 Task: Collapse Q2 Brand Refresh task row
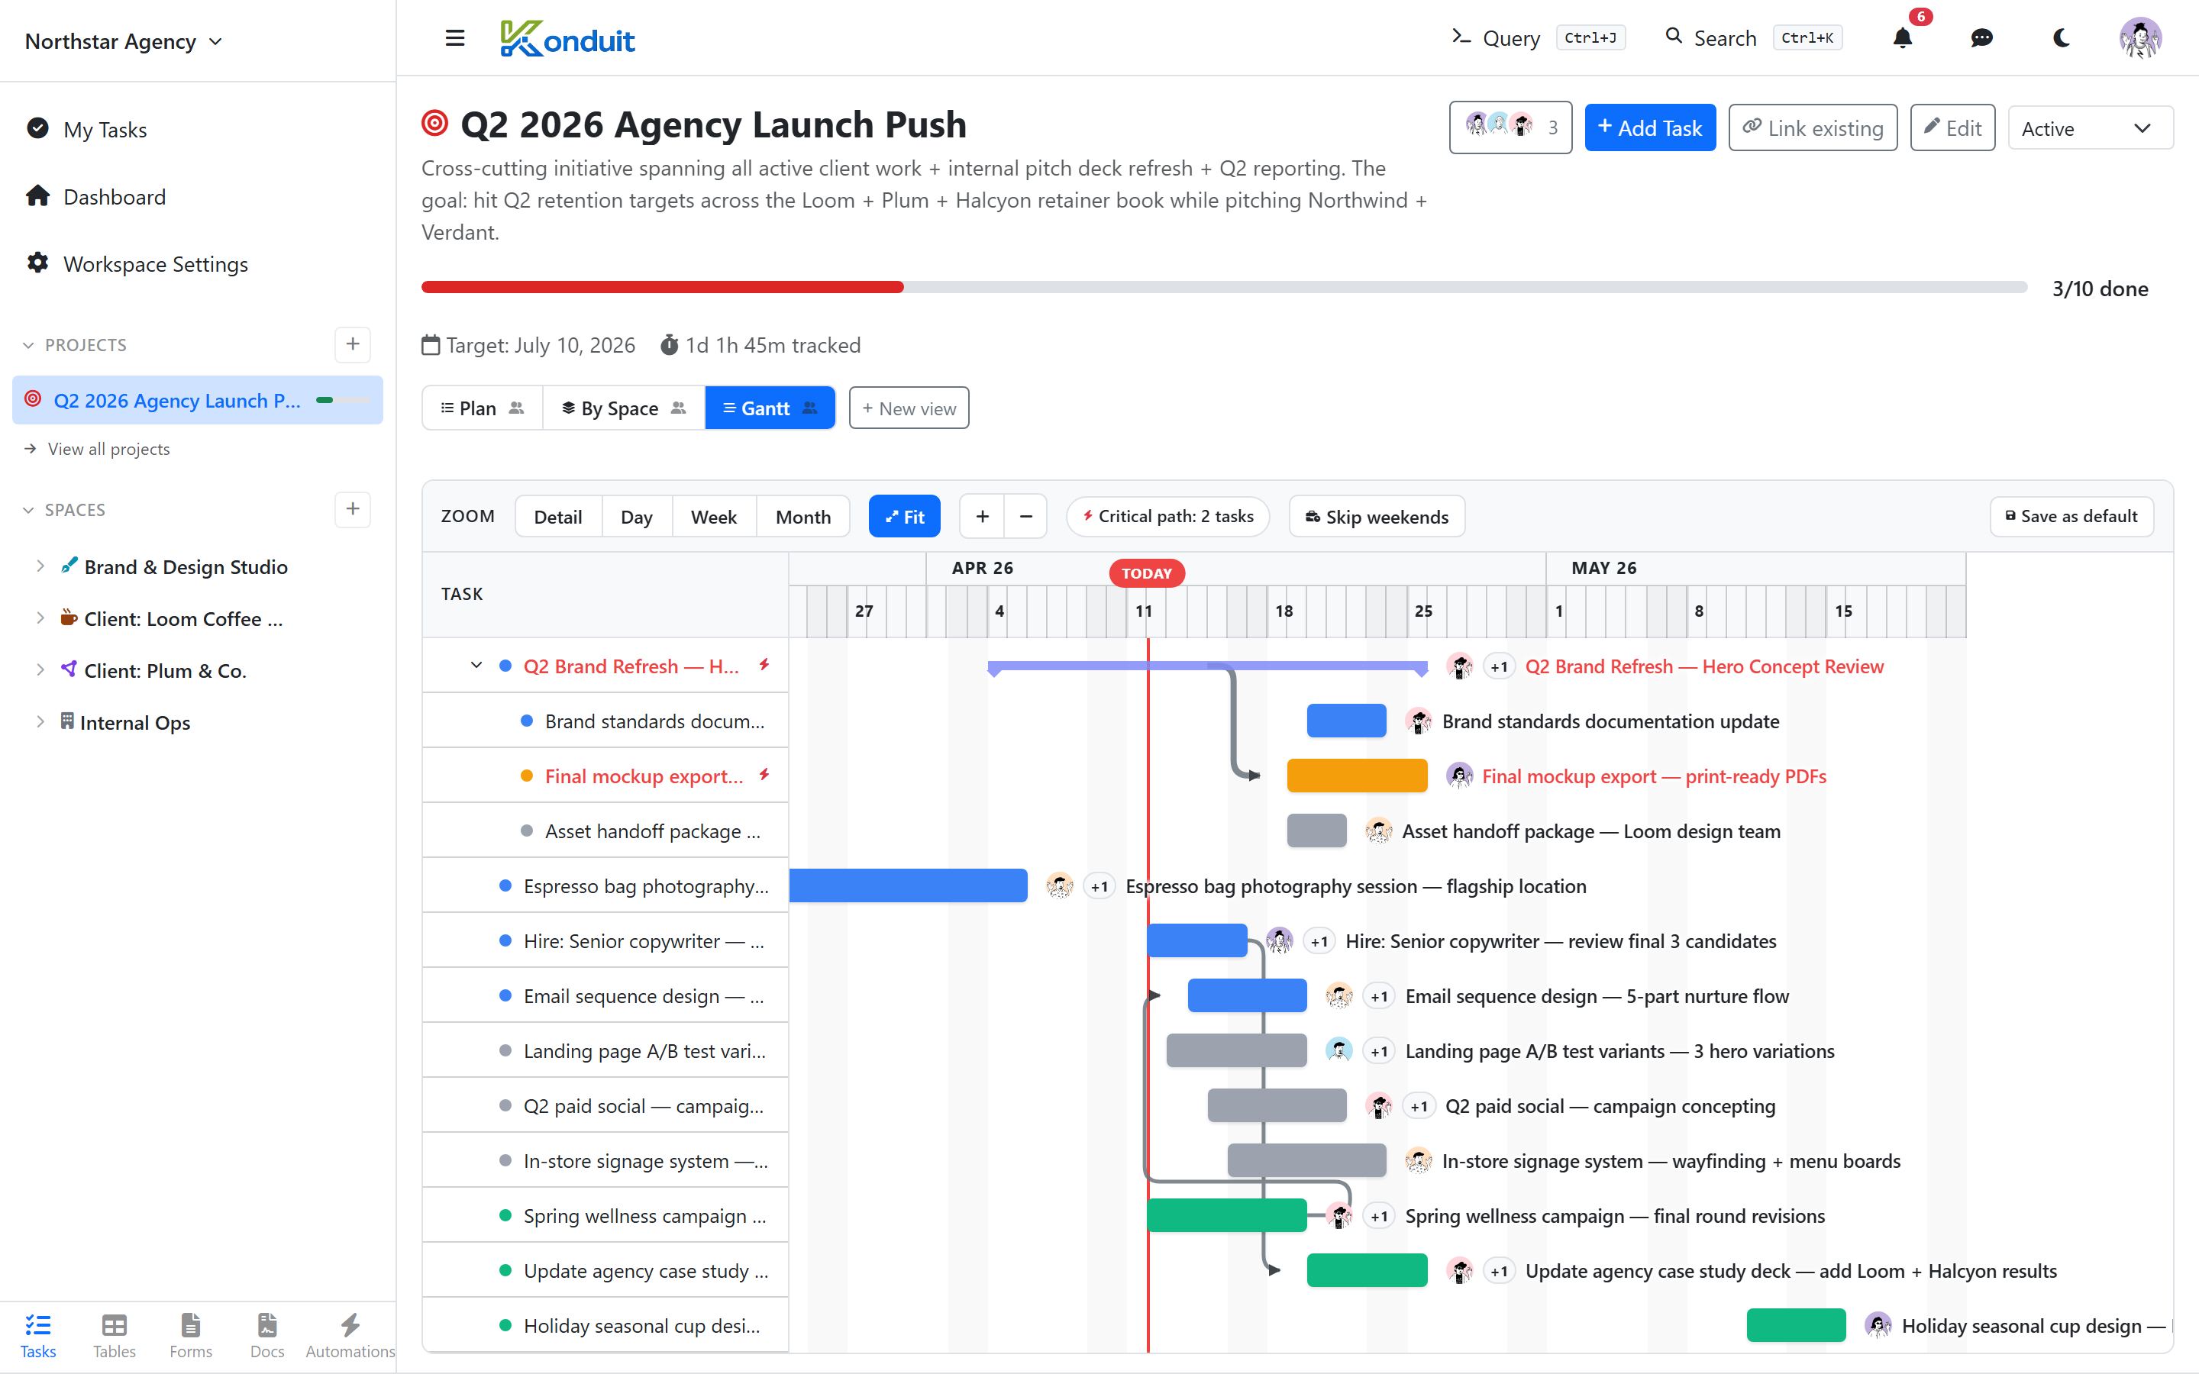[476, 665]
